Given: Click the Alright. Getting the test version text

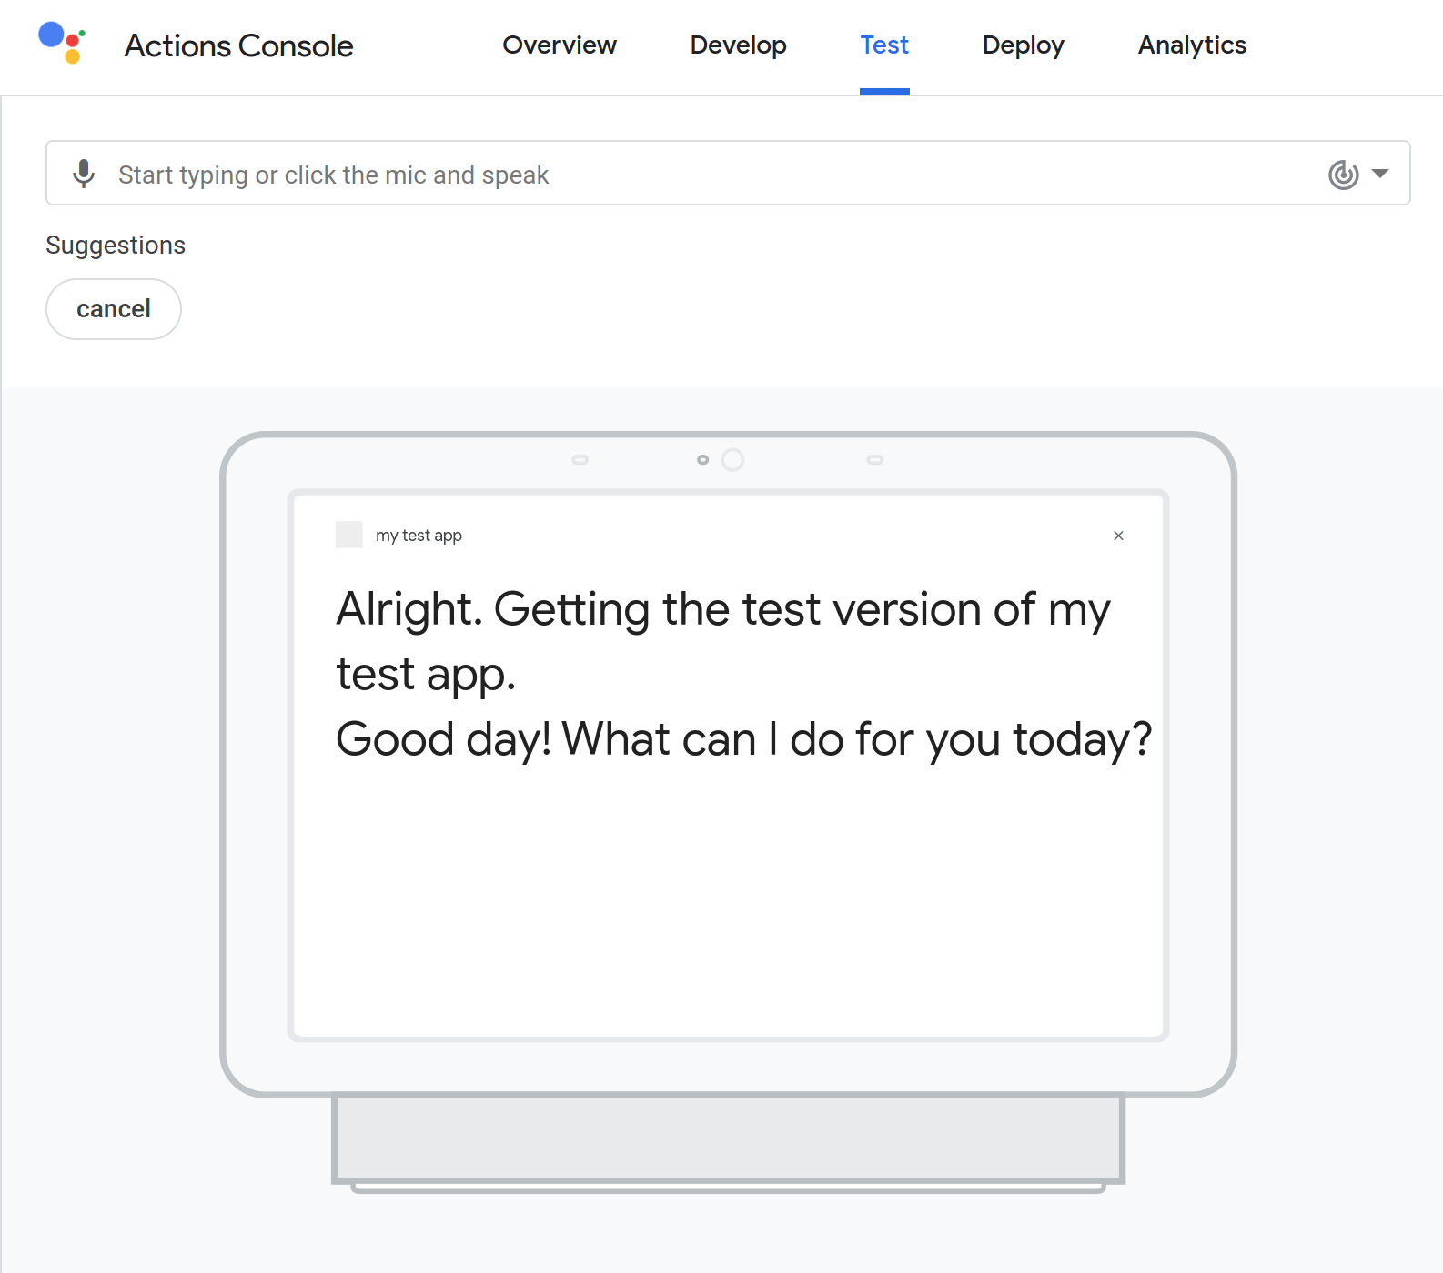Looking at the screenshot, I should pyautogui.click(x=723, y=641).
